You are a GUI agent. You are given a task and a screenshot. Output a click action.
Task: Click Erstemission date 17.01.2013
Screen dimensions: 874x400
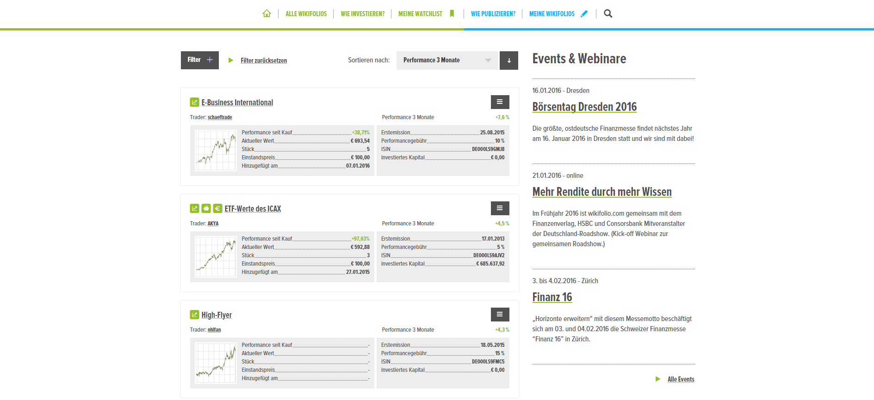[493, 239]
